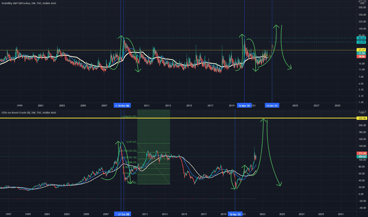Select the green Fibonacci retracement shaded box

[154, 147]
